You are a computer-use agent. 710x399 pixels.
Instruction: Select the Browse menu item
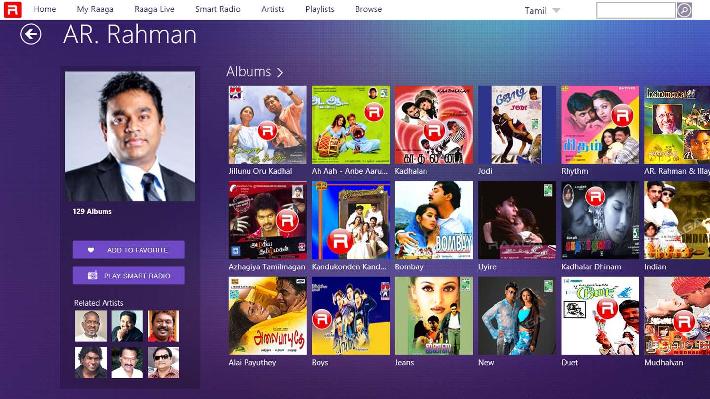(368, 9)
